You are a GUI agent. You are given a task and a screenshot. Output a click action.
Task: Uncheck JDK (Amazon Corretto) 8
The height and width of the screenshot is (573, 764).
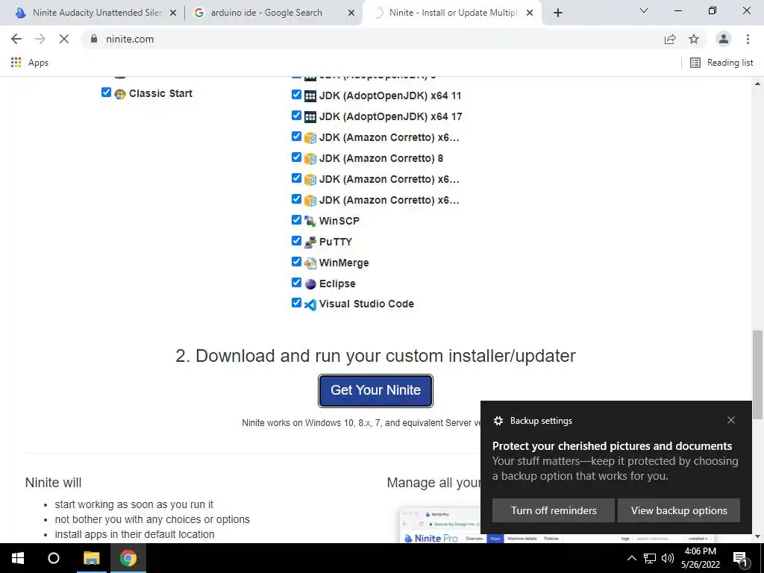[296, 157]
